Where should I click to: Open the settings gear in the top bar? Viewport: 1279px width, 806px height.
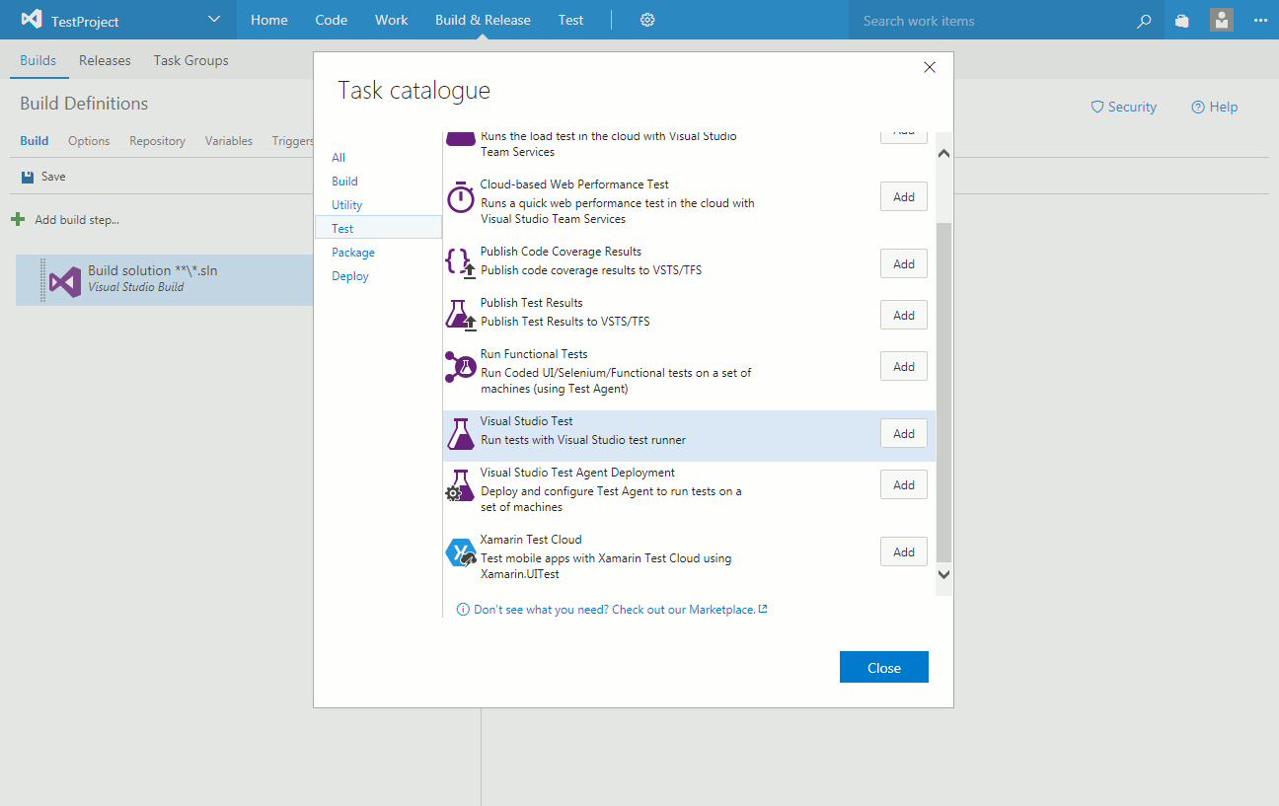(647, 20)
